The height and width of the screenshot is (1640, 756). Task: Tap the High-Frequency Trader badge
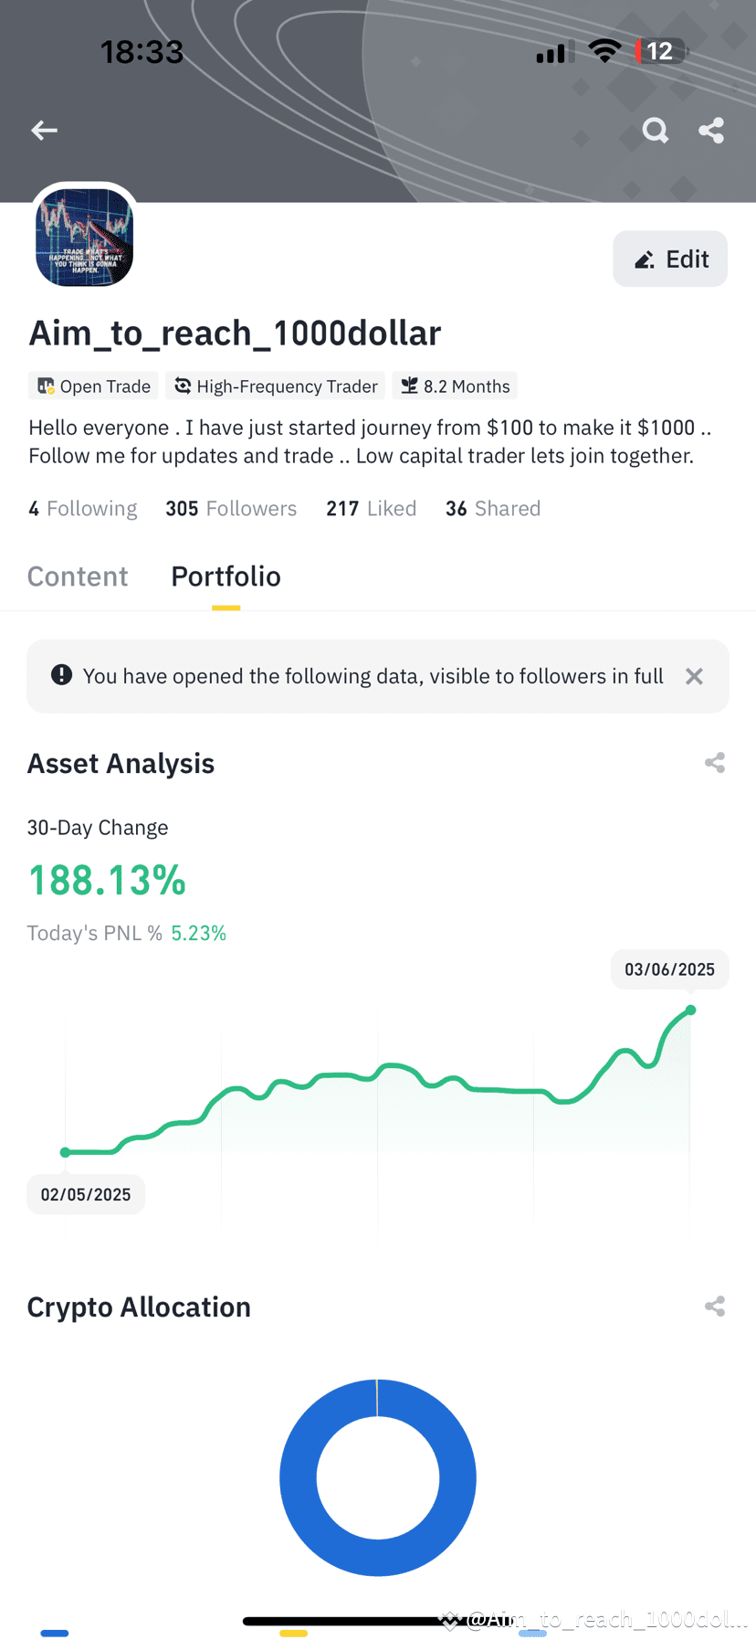276,386
